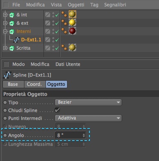Select the yellow material tag on Scritta
Screen dimensions: 159x161
coord(72,47)
